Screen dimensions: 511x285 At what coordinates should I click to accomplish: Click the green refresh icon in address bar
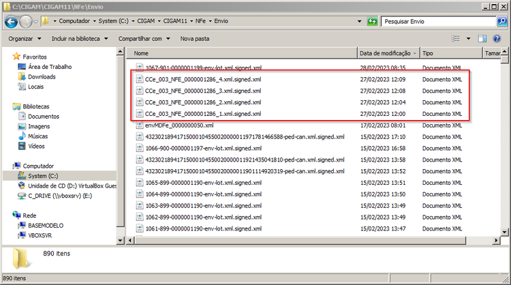[372, 22]
